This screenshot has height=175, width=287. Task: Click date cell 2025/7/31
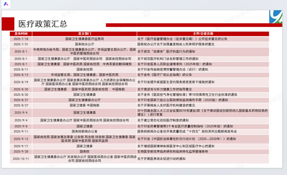point(21,44)
